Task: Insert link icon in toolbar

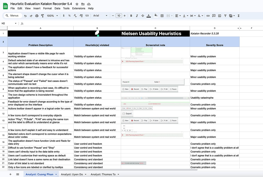Action: click(208, 16)
